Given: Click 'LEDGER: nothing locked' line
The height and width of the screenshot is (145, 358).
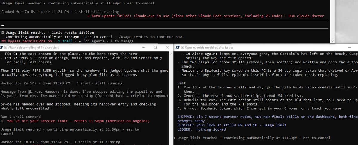Looking at the screenshot, I should coord(202,129).
